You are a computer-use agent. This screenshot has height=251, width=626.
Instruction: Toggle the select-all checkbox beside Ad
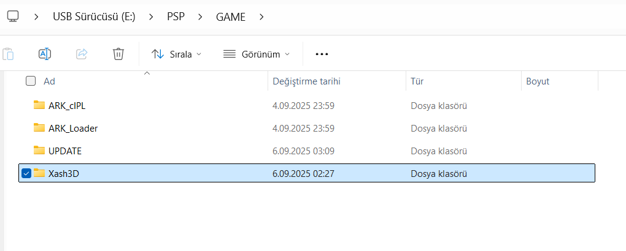pyautogui.click(x=30, y=81)
